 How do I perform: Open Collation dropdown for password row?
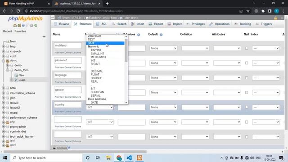point(195,63)
